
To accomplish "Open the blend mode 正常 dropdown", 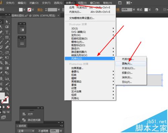I will click(26, 131).
